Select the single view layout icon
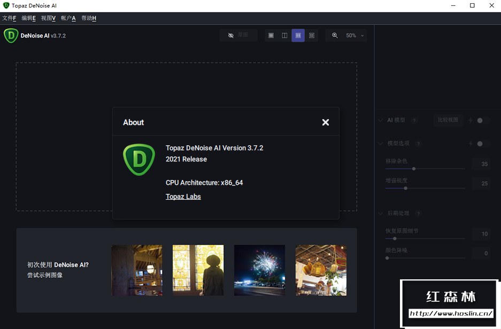Viewport: 501px width, 329px height. 271,35
